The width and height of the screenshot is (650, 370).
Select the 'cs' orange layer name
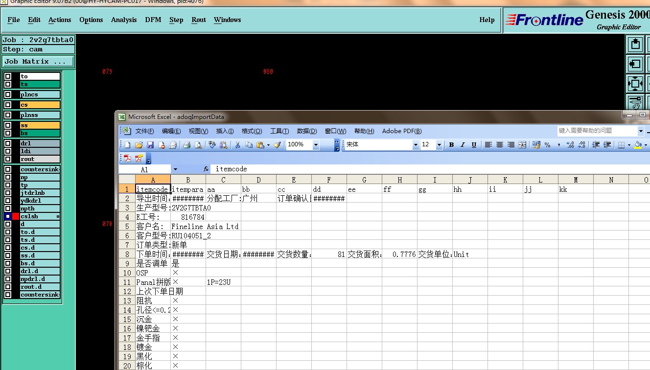click(40, 105)
